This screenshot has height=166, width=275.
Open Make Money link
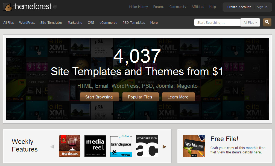pos(139,7)
